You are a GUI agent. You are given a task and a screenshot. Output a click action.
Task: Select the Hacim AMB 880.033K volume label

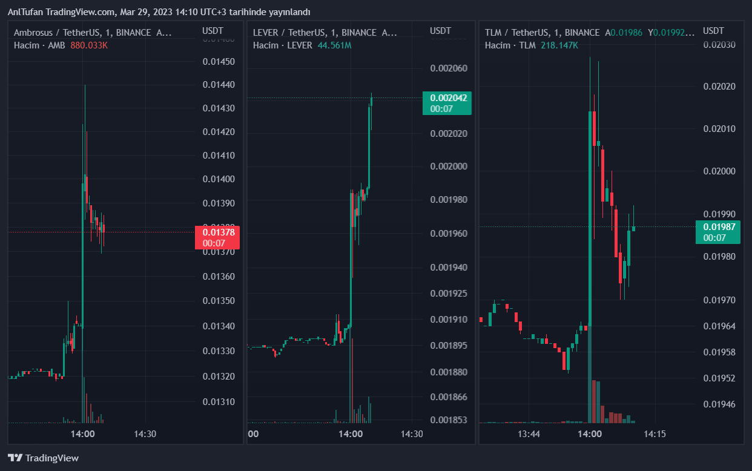coord(61,45)
